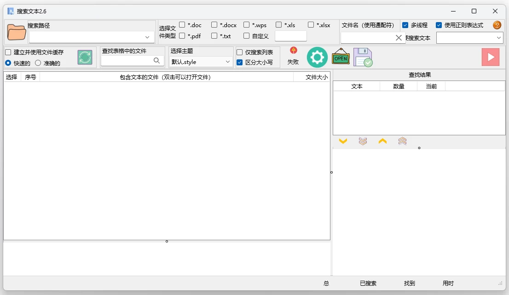Jump to next result with yellow down chevron
The height and width of the screenshot is (295, 509).
pos(343,141)
